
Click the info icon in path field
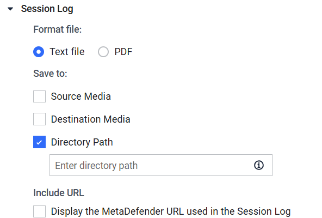(259, 165)
